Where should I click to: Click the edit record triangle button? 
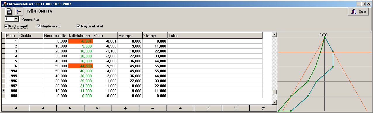pos(180,108)
